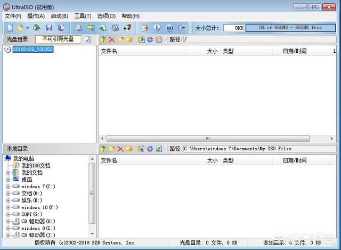
Task: Click the 0KB total size field
Action: [x=234, y=28]
